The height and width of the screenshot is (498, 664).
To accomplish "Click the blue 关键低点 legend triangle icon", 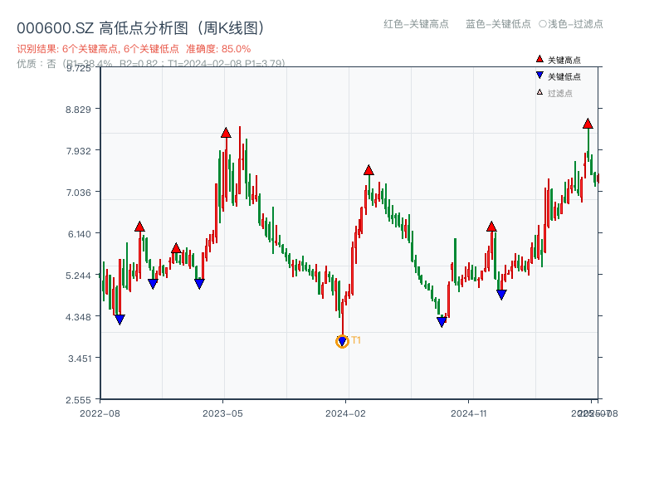I will pos(539,74).
